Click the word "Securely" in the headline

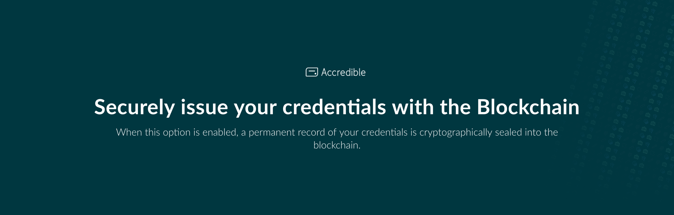click(x=134, y=107)
